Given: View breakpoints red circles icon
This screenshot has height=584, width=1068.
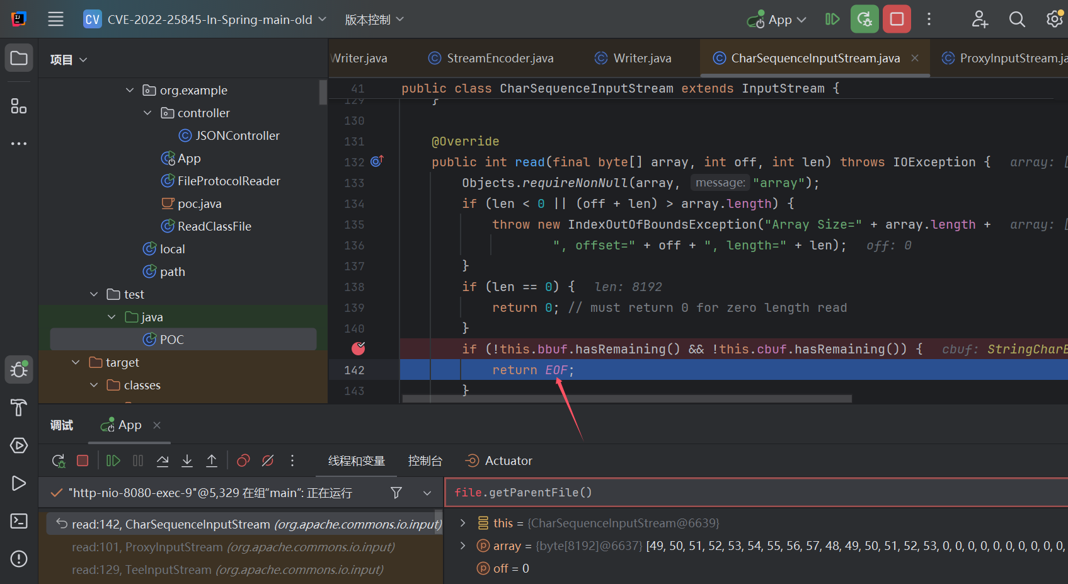Looking at the screenshot, I should [243, 461].
